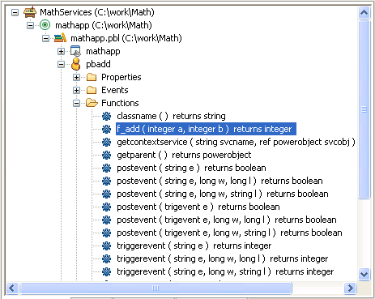Click the mathapp target icon
The height and width of the screenshot is (299, 375).
coord(45,25)
